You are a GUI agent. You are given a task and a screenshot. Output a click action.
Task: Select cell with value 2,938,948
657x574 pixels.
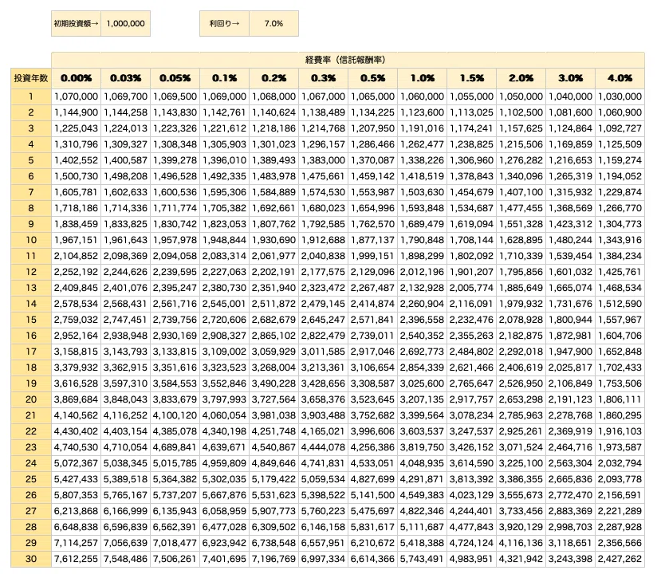125,336
